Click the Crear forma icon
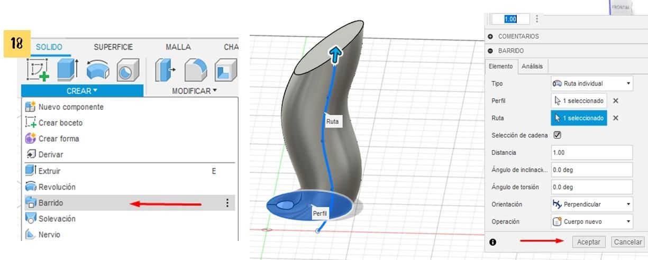 pyautogui.click(x=30, y=138)
